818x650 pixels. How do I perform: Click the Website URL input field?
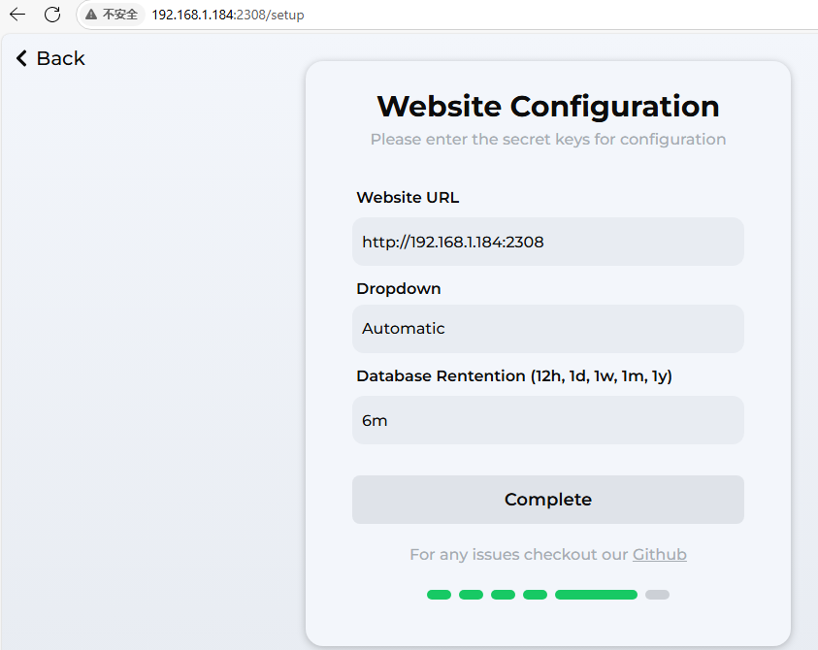pyautogui.click(x=548, y=242)
